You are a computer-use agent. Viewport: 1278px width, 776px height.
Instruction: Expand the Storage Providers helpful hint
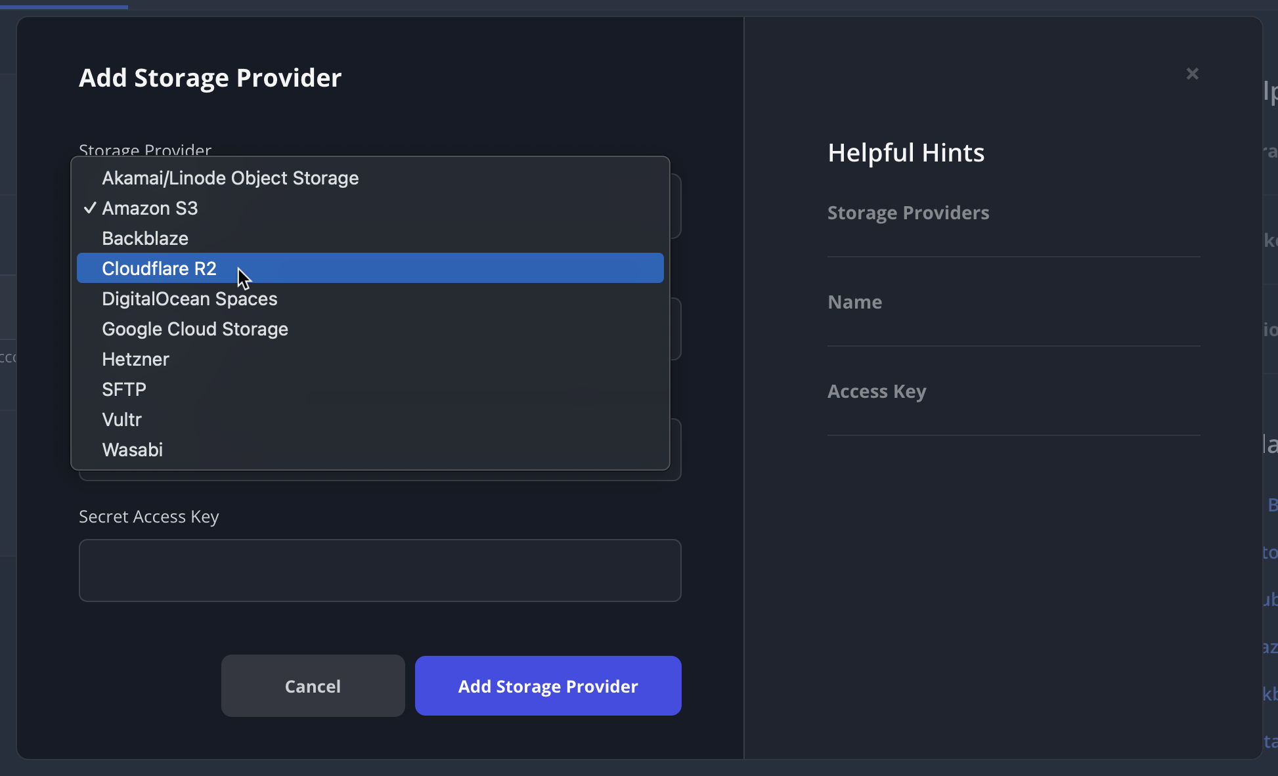click(x=908, y=212)
